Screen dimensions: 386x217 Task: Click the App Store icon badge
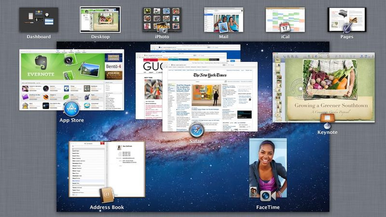[x=72, y=109]
